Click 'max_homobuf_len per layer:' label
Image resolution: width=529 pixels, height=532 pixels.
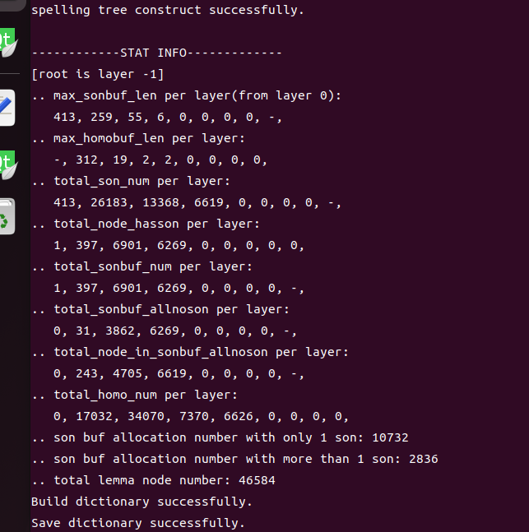click(x=149, y=138)
